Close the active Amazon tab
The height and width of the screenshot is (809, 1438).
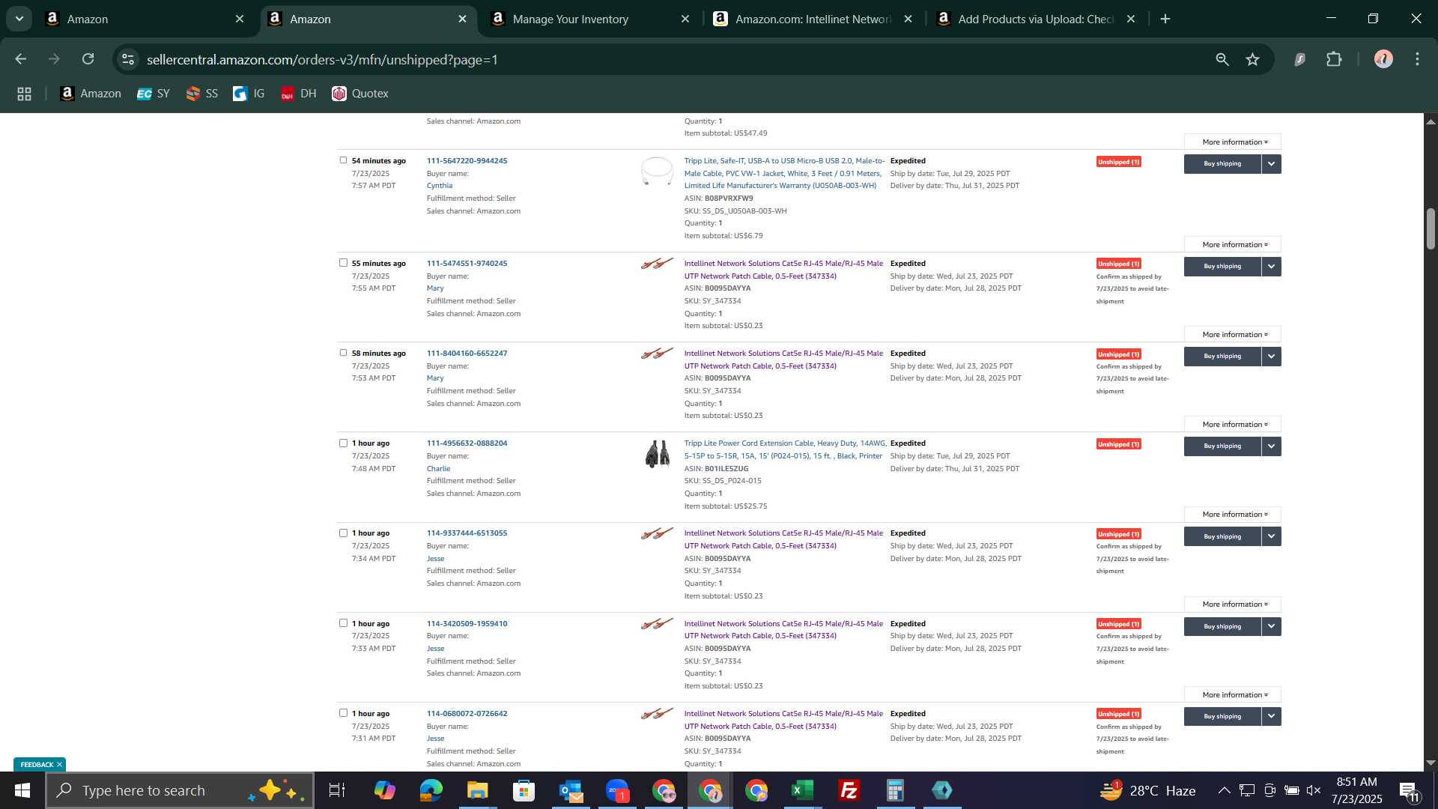coord(463,19)
